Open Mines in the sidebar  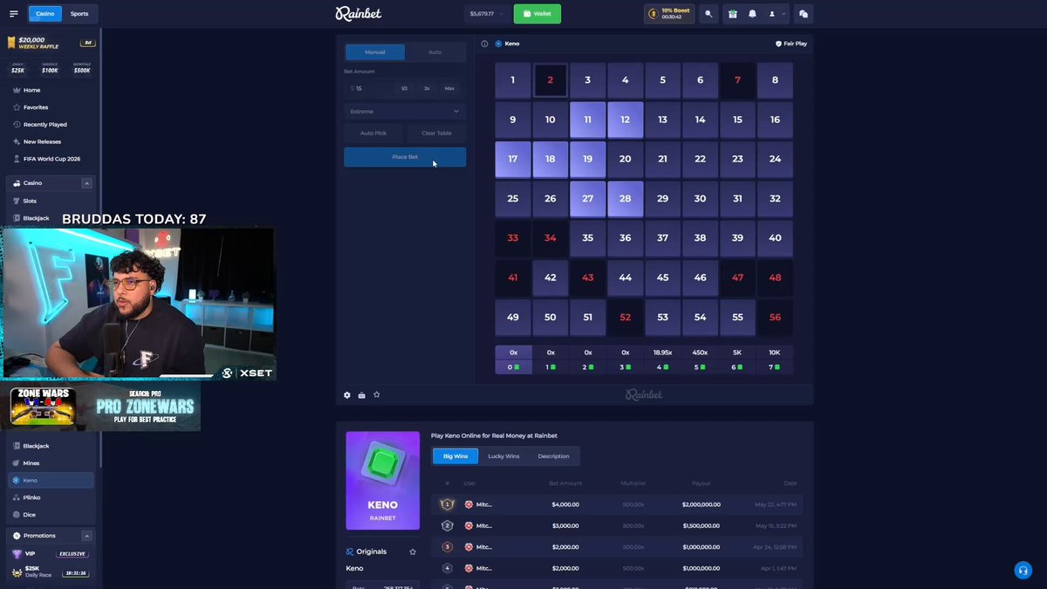pyautogui.click(x=51, y=463)
